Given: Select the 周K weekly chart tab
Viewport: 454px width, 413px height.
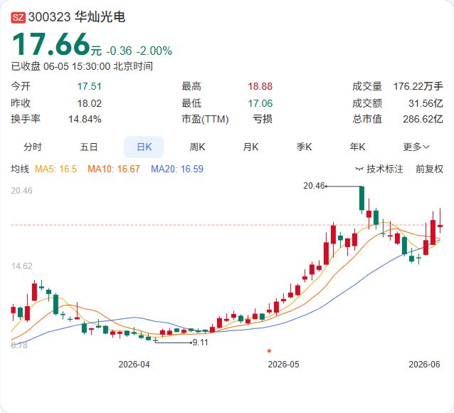Looking at the screenshot, I should click(197, 147).
